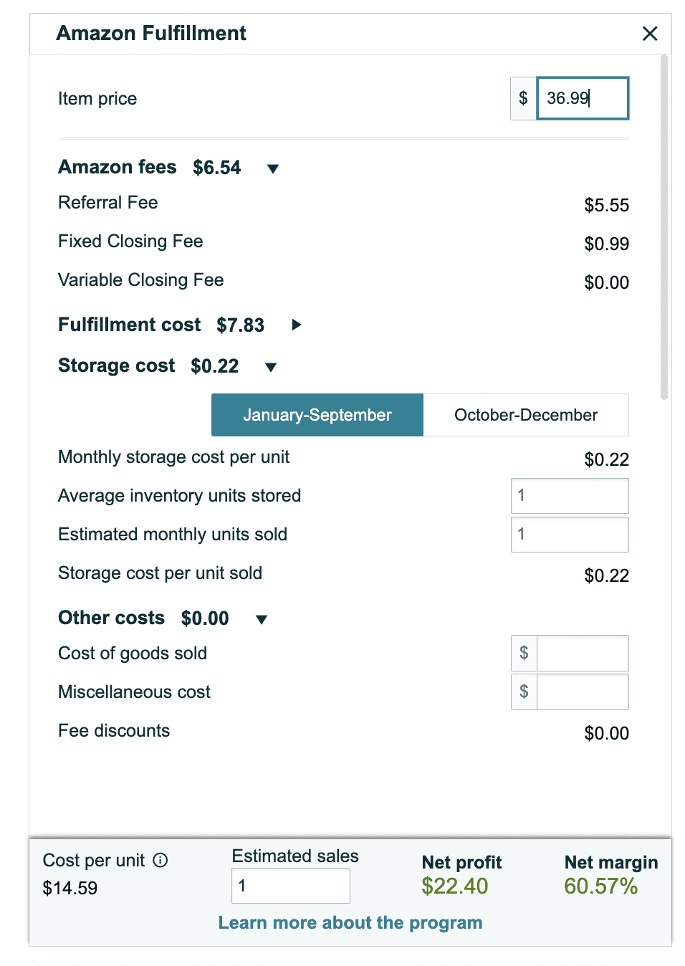Click the Cost per unit info icon
This screenshot has height=966, width=685.
[x=161, y=860]
